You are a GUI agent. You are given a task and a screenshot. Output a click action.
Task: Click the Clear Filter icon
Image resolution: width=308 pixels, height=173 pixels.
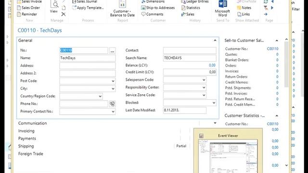(x=266, y=8)
